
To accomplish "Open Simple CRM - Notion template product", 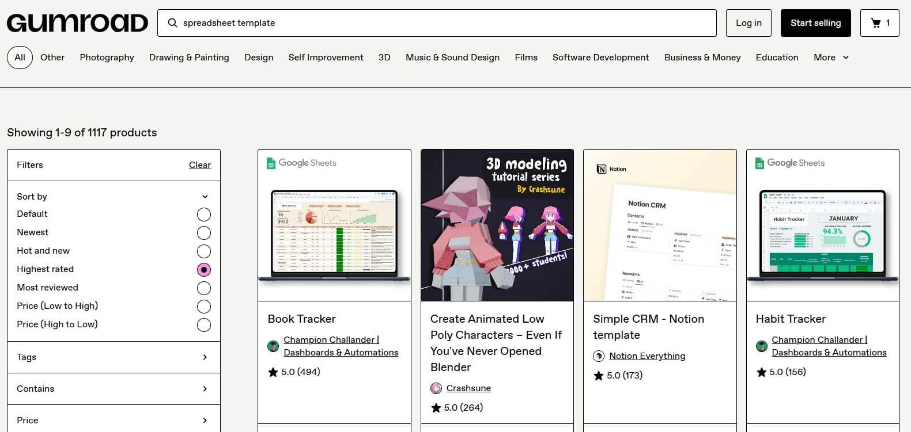I will [648, 327].
